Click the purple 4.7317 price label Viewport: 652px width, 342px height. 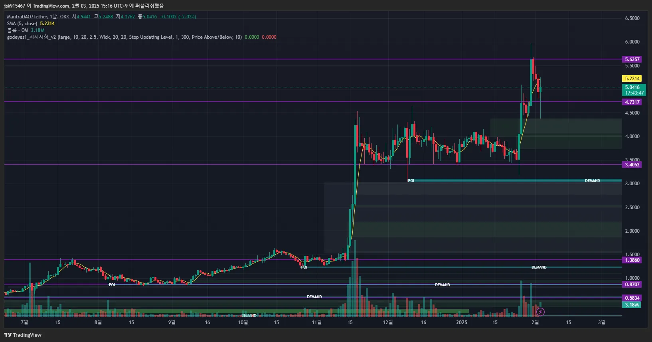pos(632,102)
